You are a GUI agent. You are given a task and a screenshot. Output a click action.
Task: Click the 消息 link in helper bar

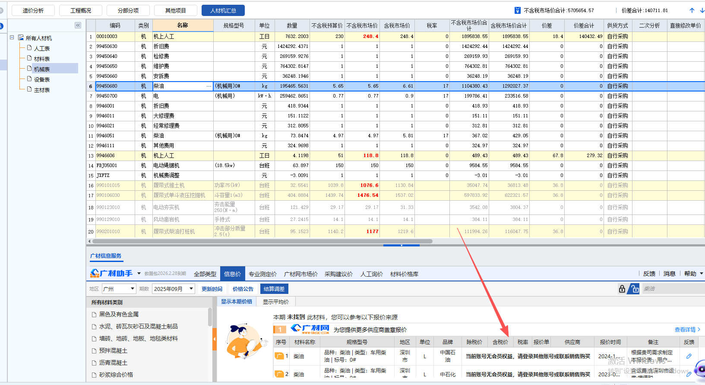click(x=670, y=274)
